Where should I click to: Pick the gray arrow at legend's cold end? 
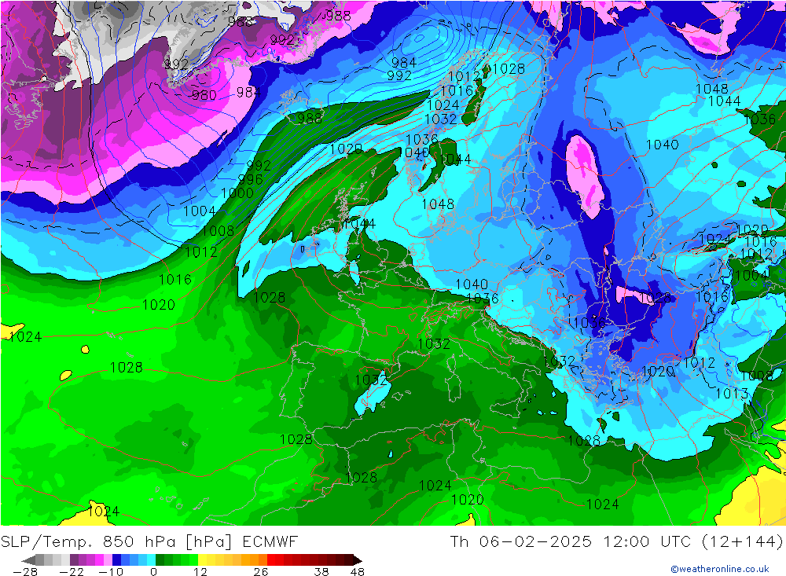[29, 559]
